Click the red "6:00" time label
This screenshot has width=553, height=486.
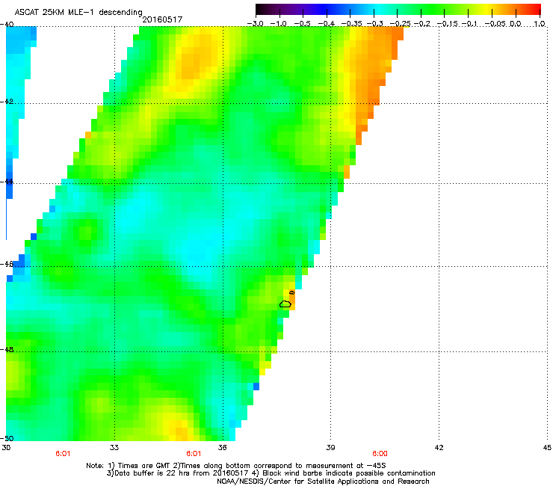point(380,454)
